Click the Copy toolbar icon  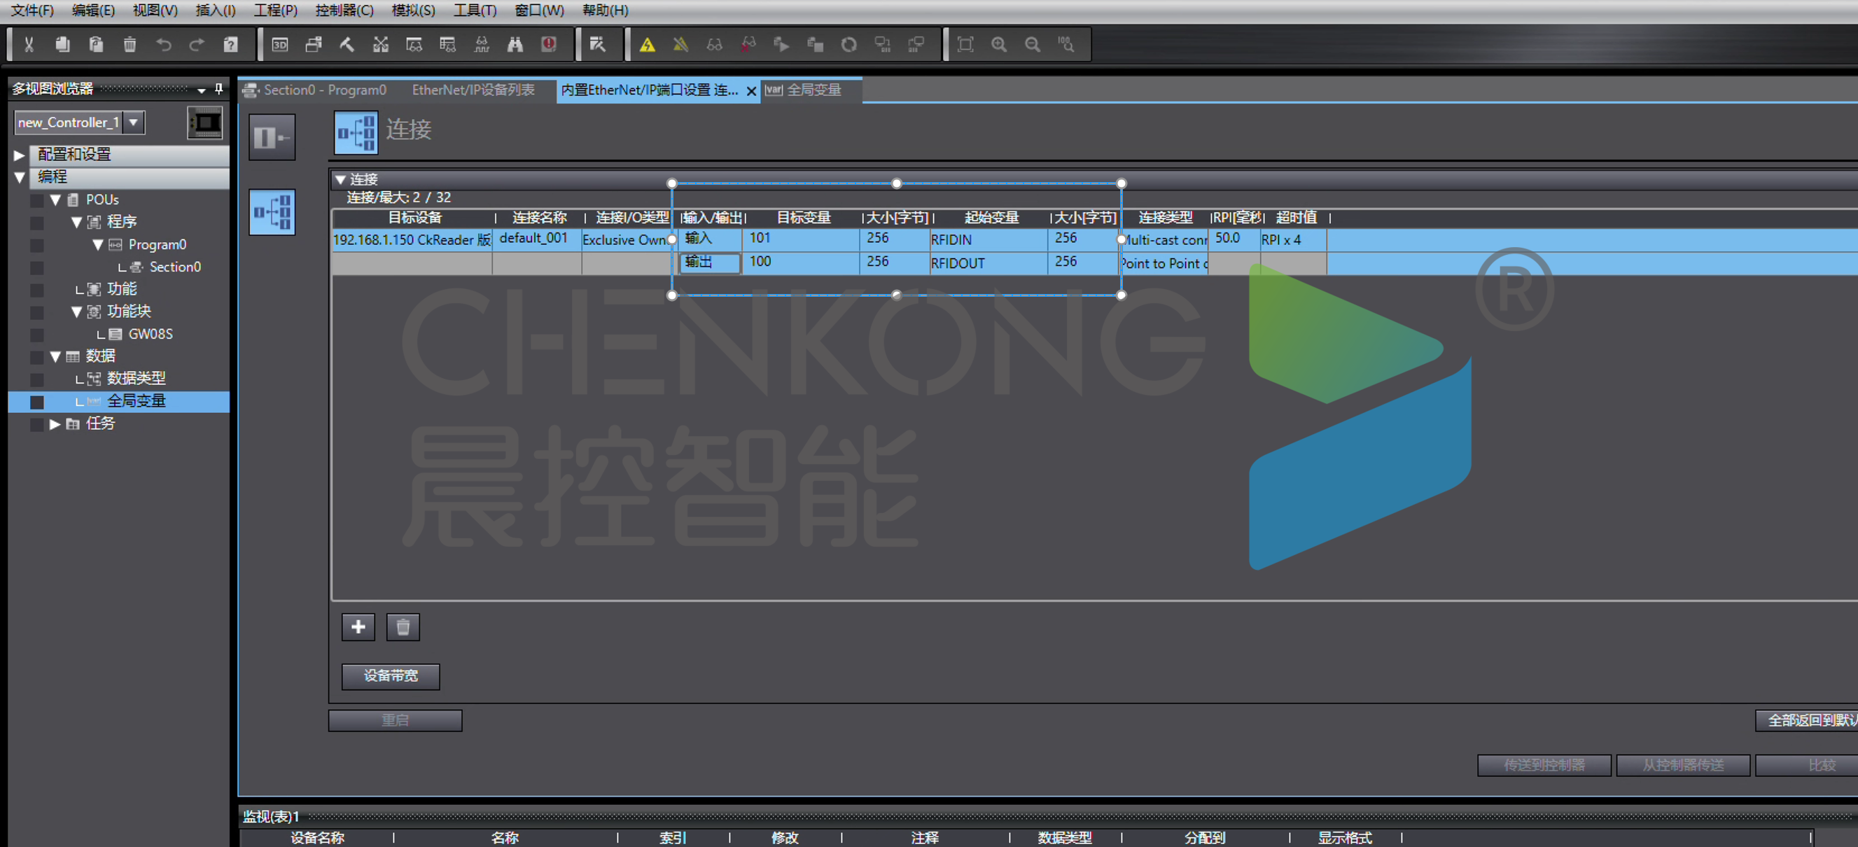click(63, 45)
